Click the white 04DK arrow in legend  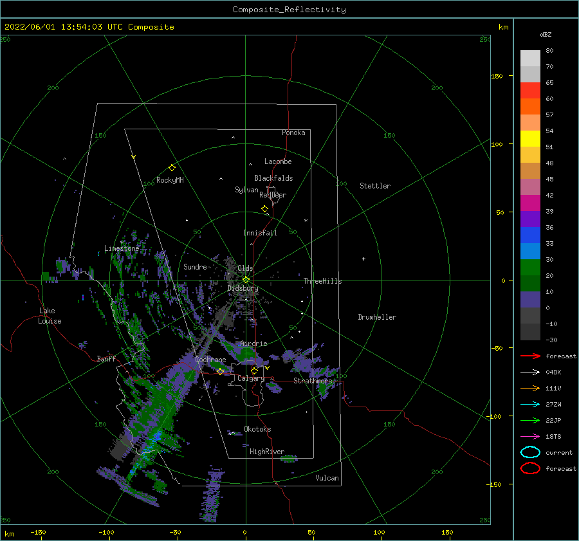point(530,372)
